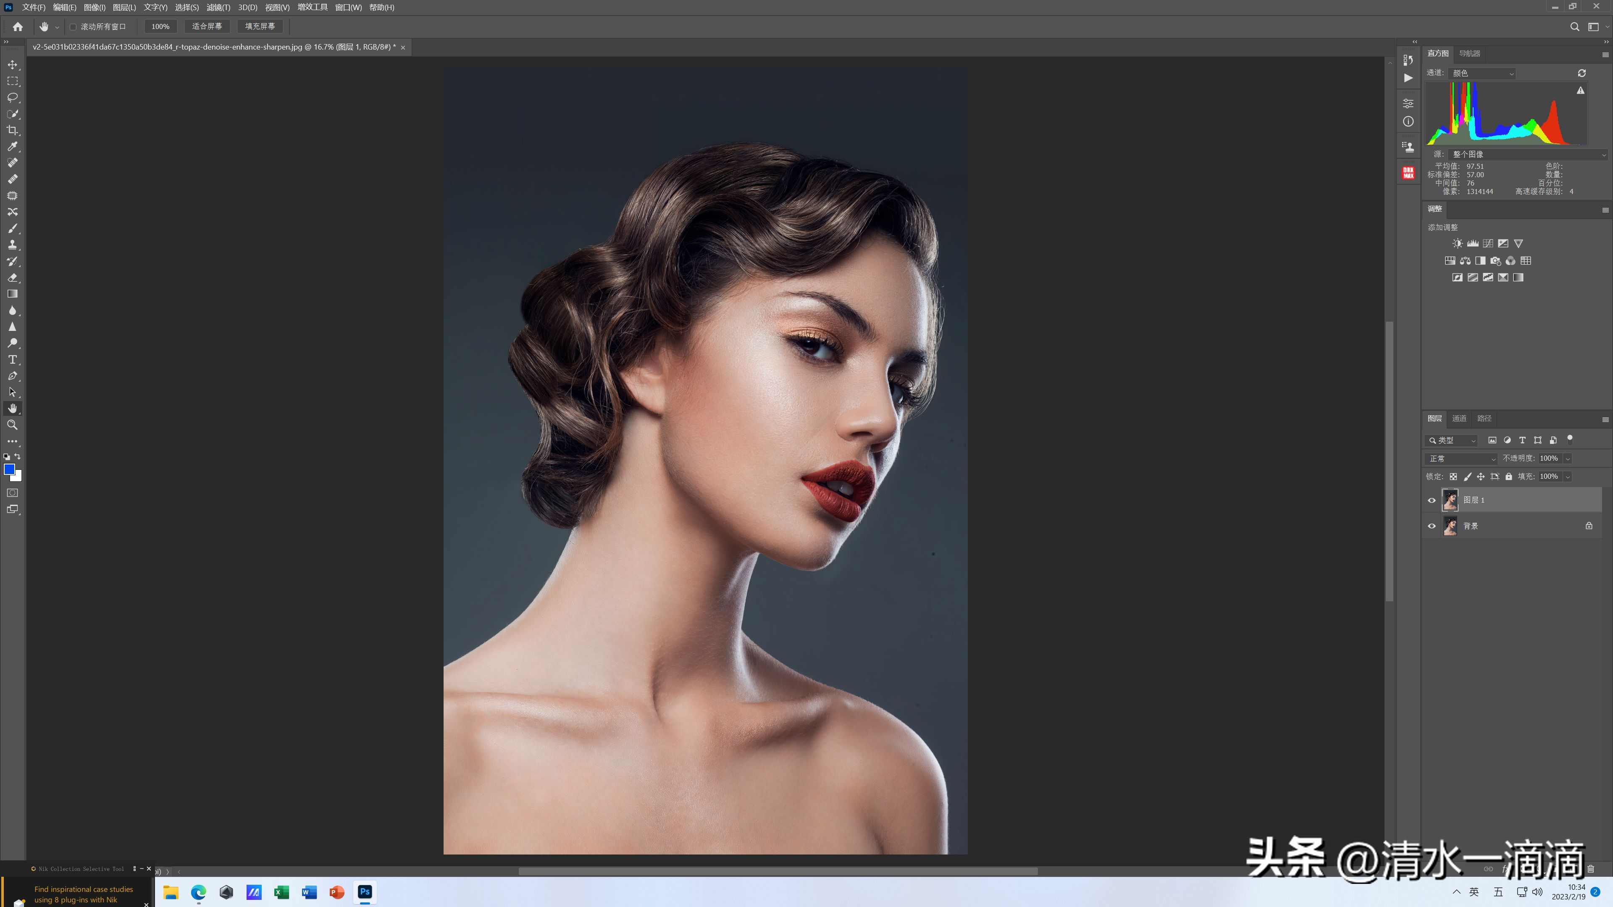Click the blue foreground color swatch
Image resolution: width=1613 pixels, height=907 pixels.
[9, 469]
